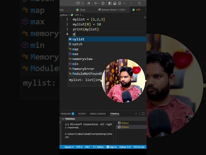Open the Copilot chat icon in title bar
The height and width of the screenshot is (155, 206).
tap(78, 3)
